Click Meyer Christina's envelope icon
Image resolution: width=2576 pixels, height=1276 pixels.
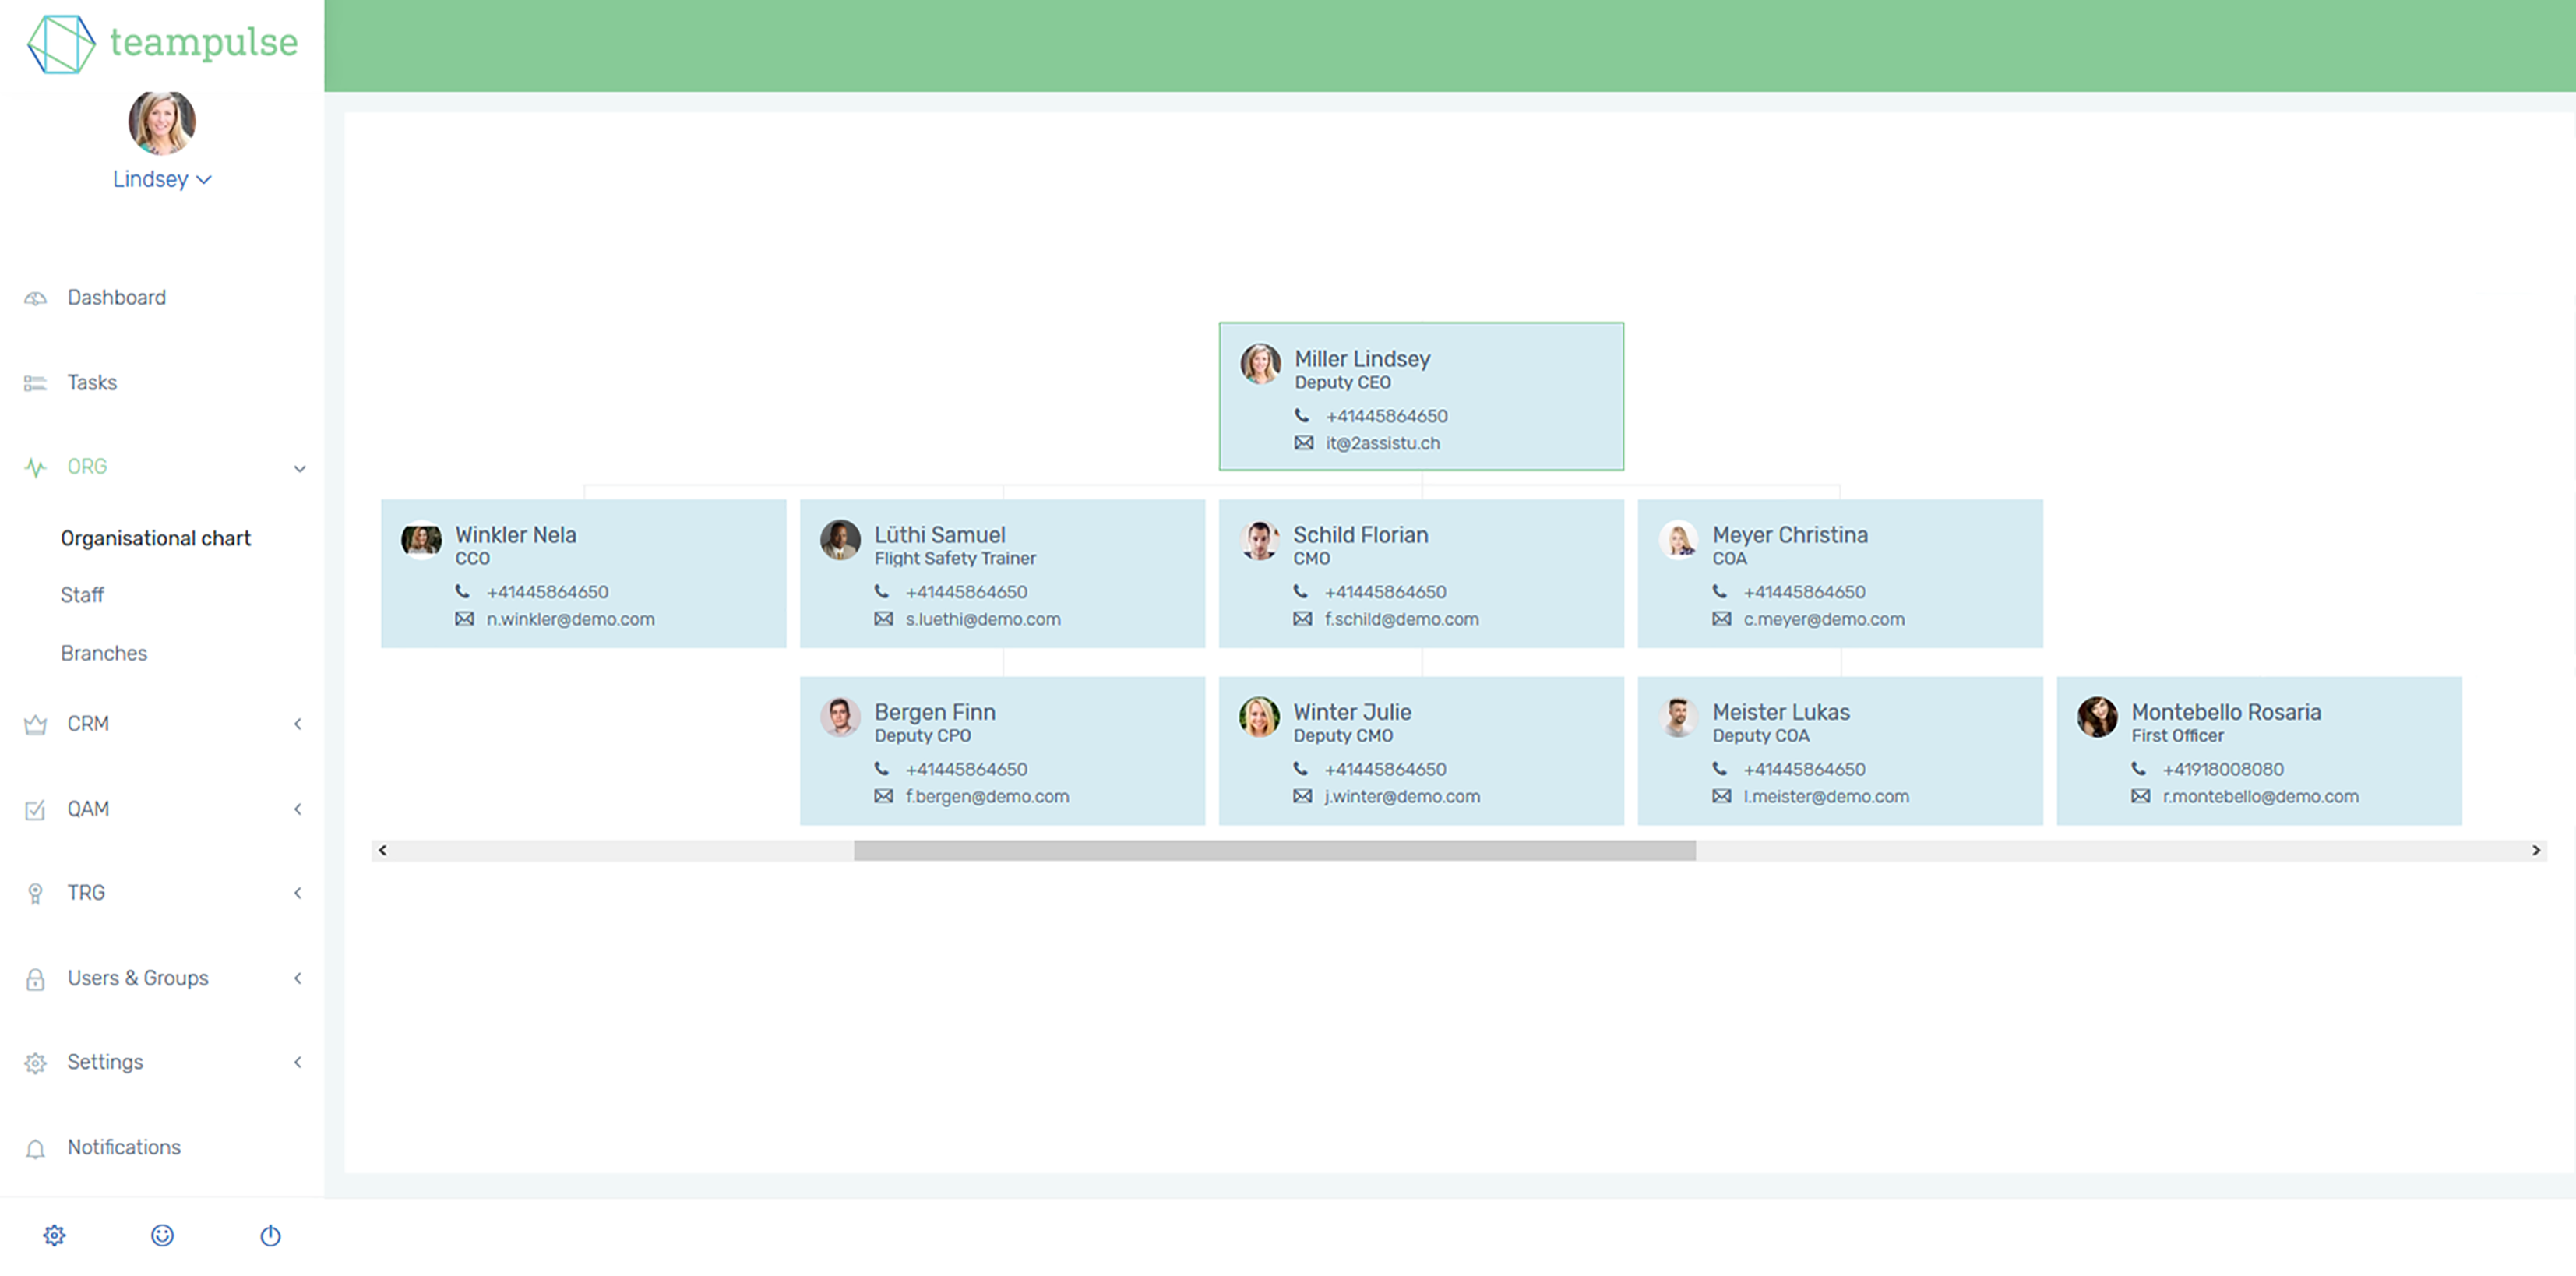(1721, 619)
